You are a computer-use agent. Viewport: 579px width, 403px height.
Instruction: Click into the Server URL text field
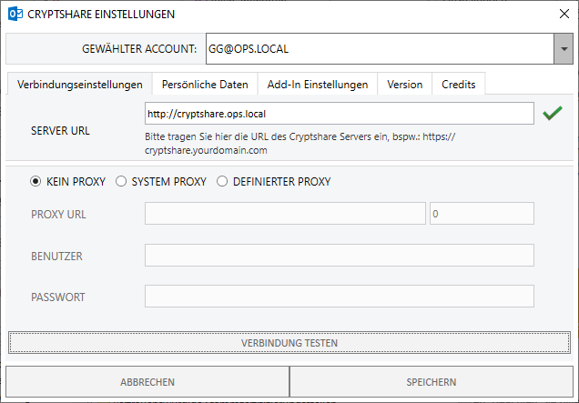339,114
